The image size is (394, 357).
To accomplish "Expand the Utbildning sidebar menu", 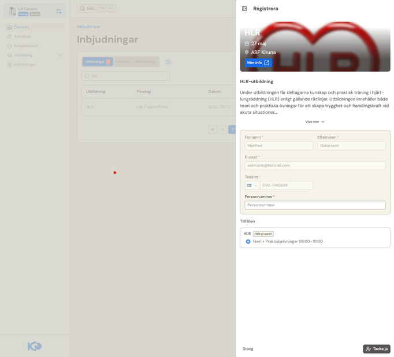I will 35,55.
